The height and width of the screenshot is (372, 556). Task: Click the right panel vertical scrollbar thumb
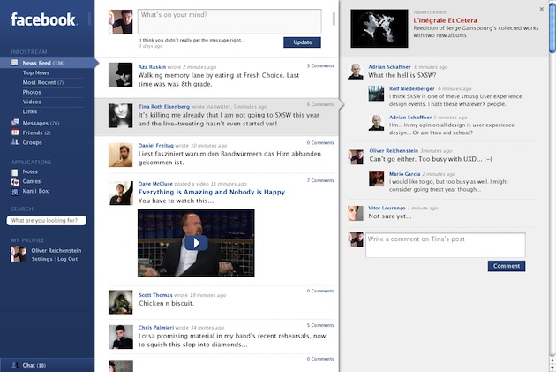click(x=552, y=28)
